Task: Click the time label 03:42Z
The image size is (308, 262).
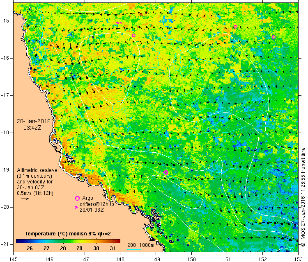Action: click(x=32, y=128)
